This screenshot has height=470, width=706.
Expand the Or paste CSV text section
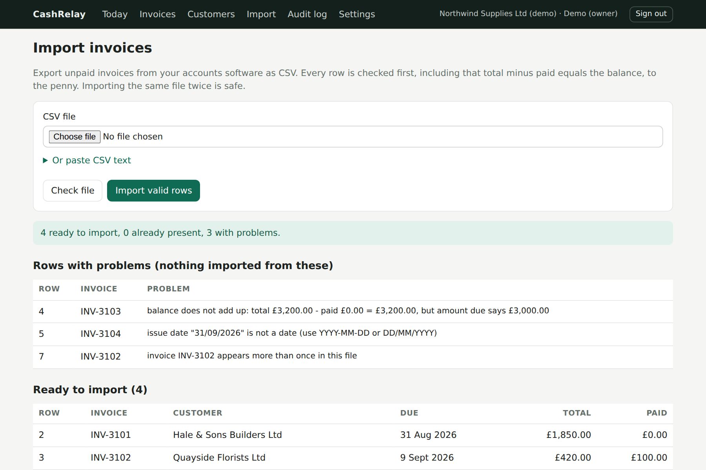pyautogui.click(x=87, y=160)
